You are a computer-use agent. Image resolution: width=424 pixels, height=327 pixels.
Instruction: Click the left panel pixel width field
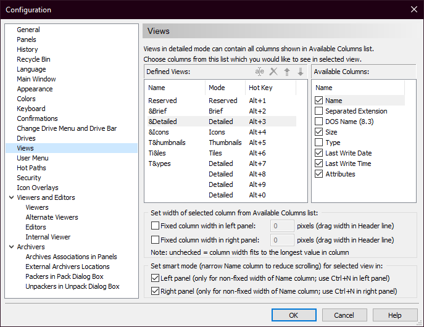[x=282, y=226]
